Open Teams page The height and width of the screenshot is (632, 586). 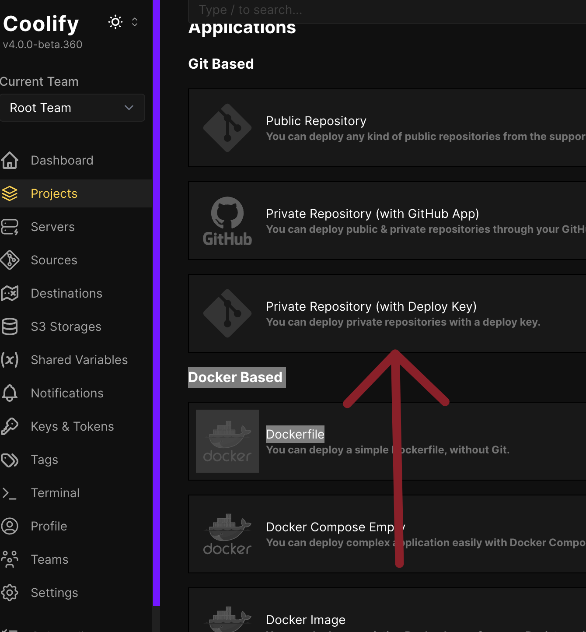[x=49, y=559]
